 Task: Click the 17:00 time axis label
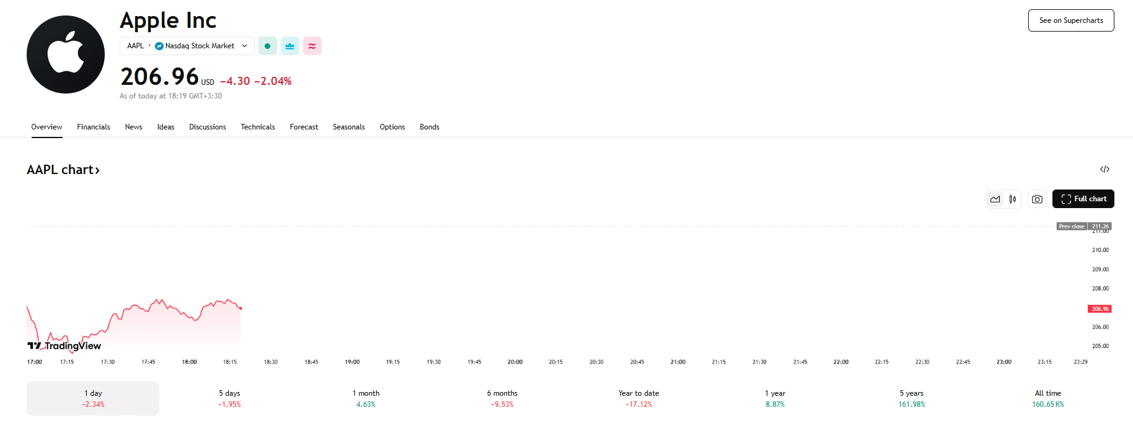coord(35,362)
